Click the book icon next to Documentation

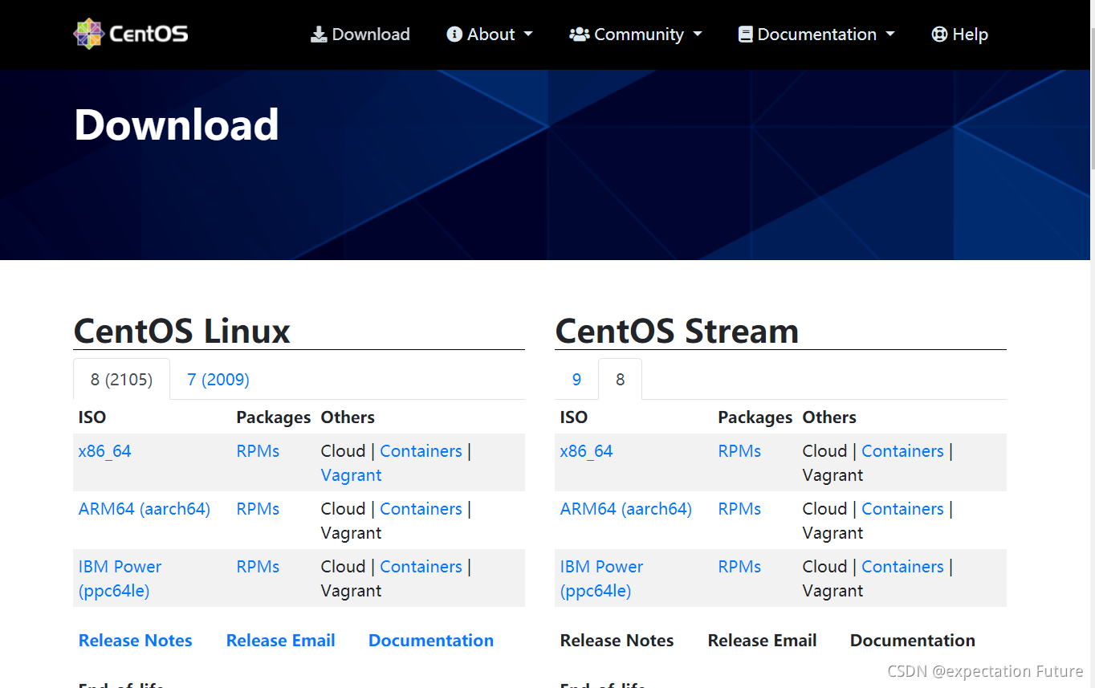tap(745, 34)
